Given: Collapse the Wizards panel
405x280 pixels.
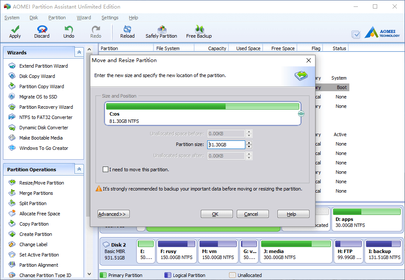Looking at the screenshot, I should pos(79,52).
